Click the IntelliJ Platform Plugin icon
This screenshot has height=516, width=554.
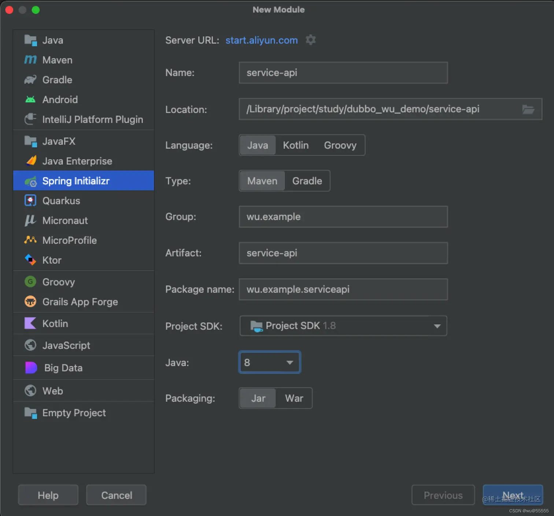(x=30, y=119)
